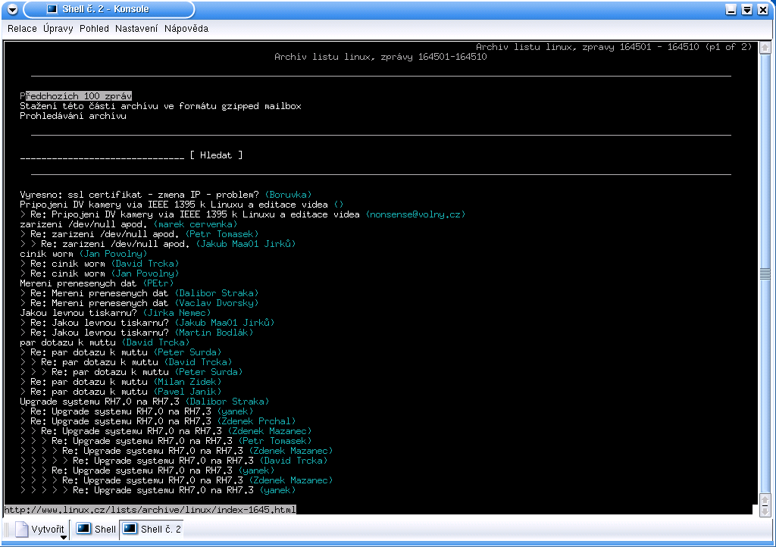Click the Vytvořit new session icon
Screen dimensions: 776x547
coord(22,529)
